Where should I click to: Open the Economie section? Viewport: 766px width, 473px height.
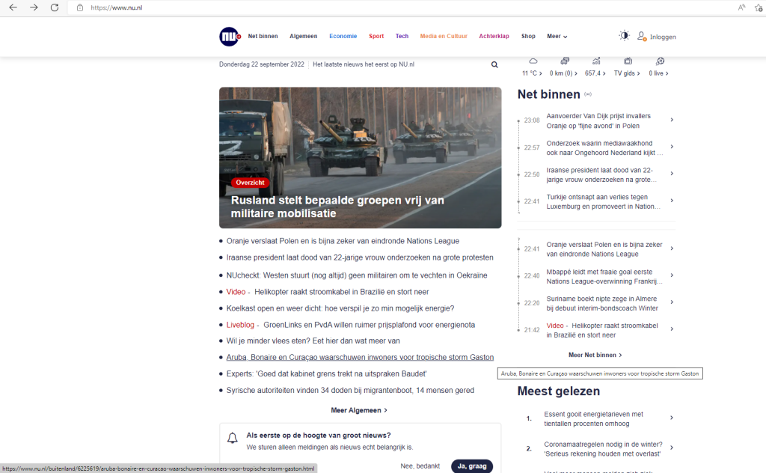(343, 36)
